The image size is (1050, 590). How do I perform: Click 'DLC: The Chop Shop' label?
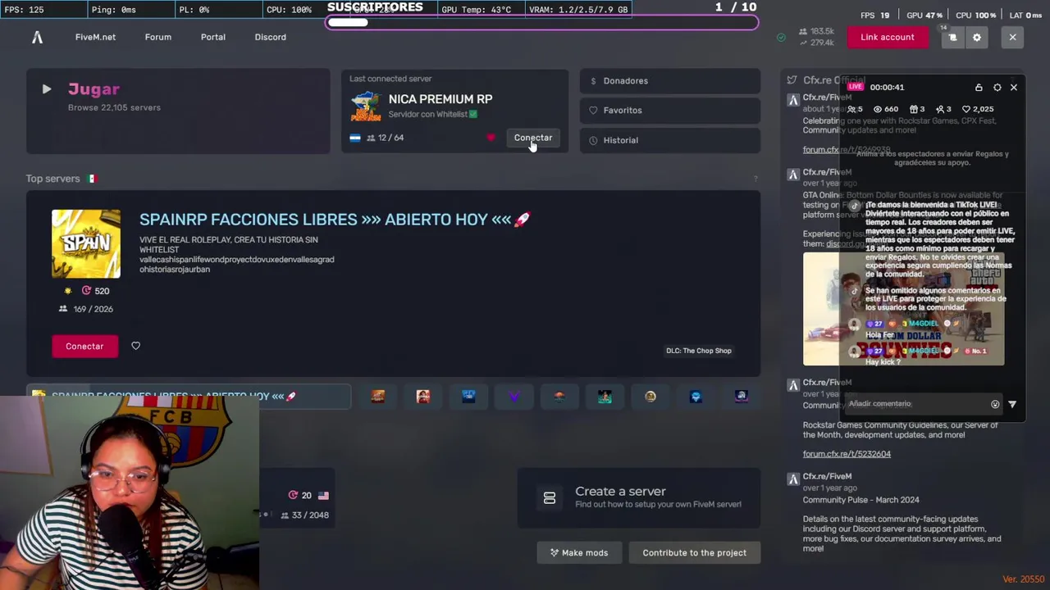pos(699,351)
